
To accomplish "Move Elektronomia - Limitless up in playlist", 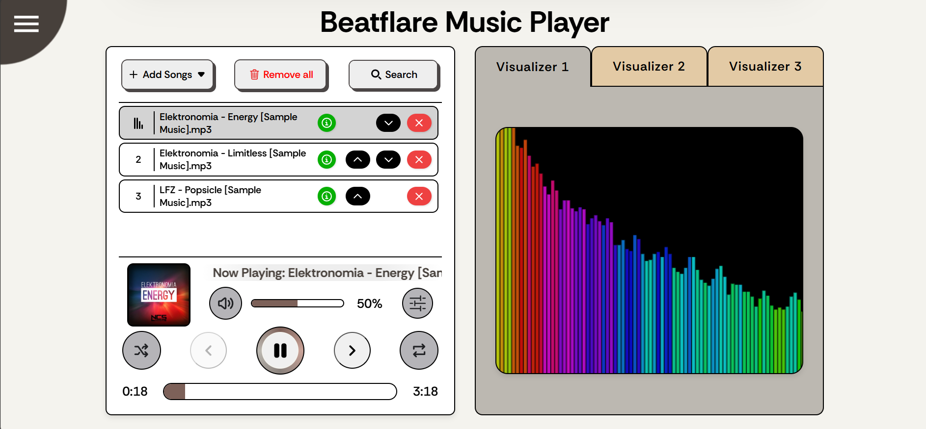I will click(x=357, y=160).
